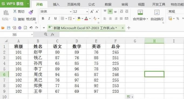This screenshot has width=184, height=99.
Task: Expand the borders dropdown arrow
Action: click(66, 19)
